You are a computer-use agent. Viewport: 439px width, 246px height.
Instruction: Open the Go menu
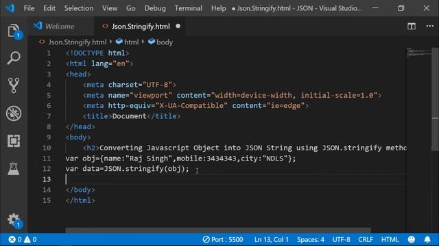click(131, 8)
